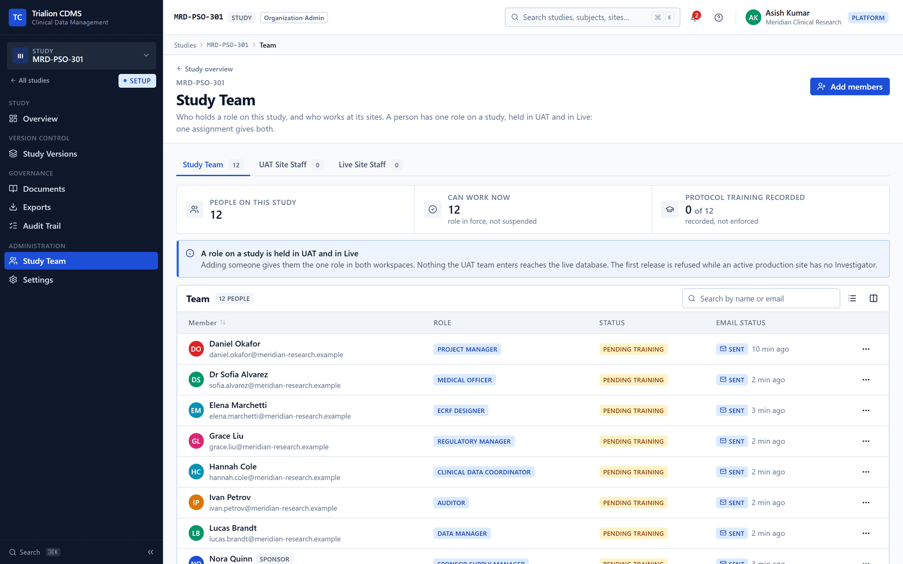Click info icon in the UAT and Live banner
903x564 pixels.
pos(190,253)
